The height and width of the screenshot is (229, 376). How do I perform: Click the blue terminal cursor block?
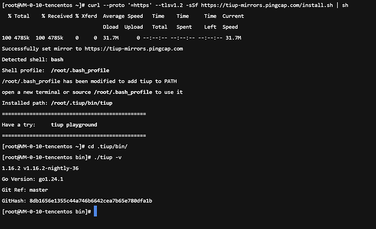tap(95, 211)
